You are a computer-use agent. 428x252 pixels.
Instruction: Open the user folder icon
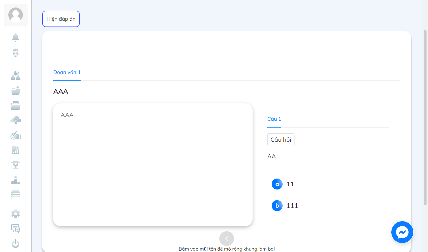pos(16,91)
